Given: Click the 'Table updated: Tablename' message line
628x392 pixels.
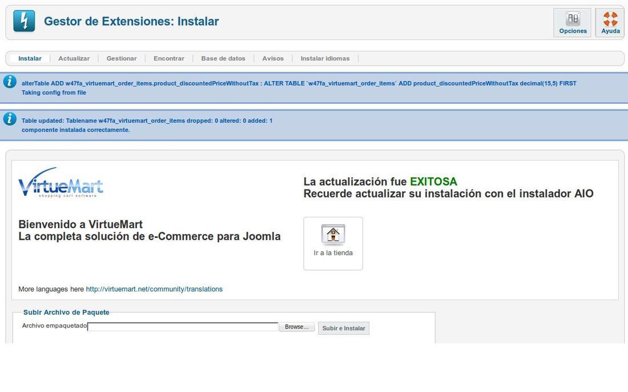Looking at the screenshot, I should pyautogui.click(x=147, y=120).
